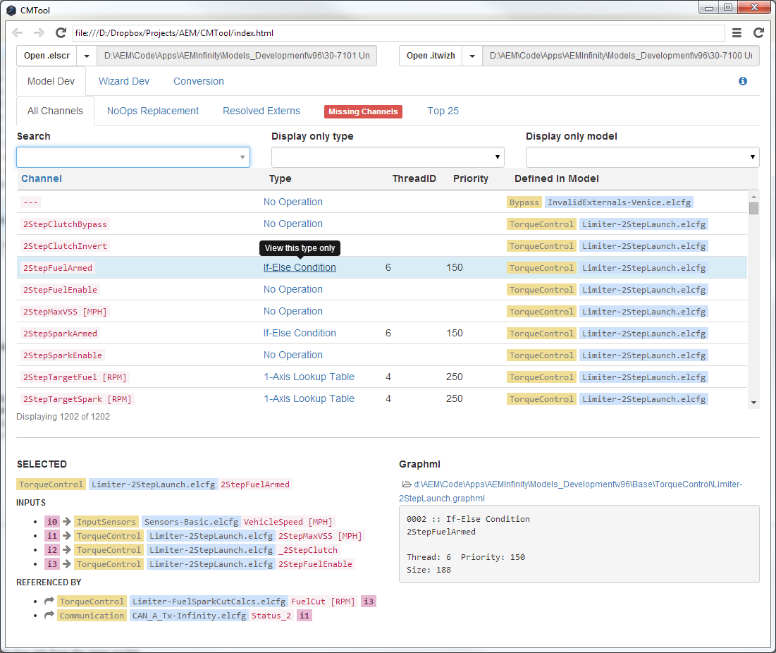Open the Display only model dropdown

642,157
